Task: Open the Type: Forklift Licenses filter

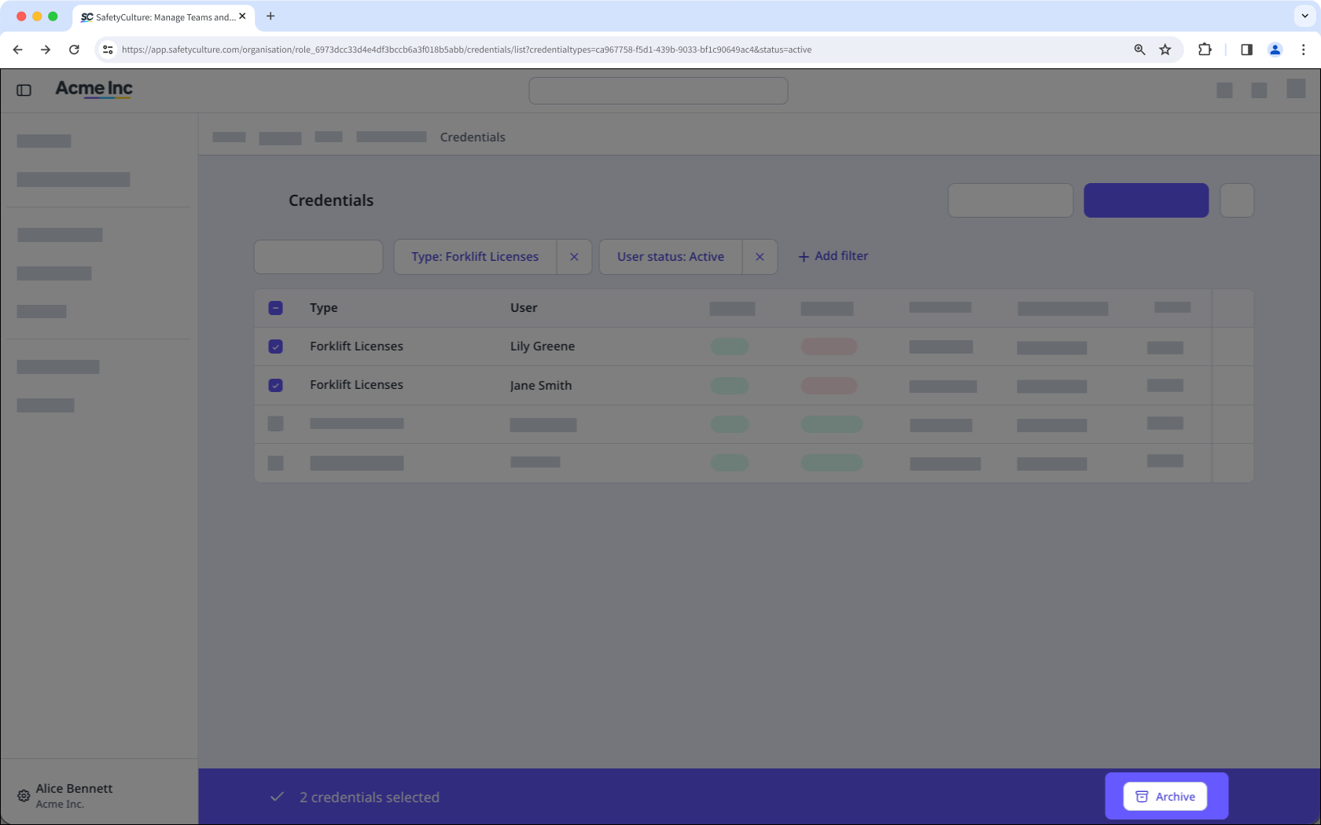Action: pyautogui.click(x=475, y=257)
